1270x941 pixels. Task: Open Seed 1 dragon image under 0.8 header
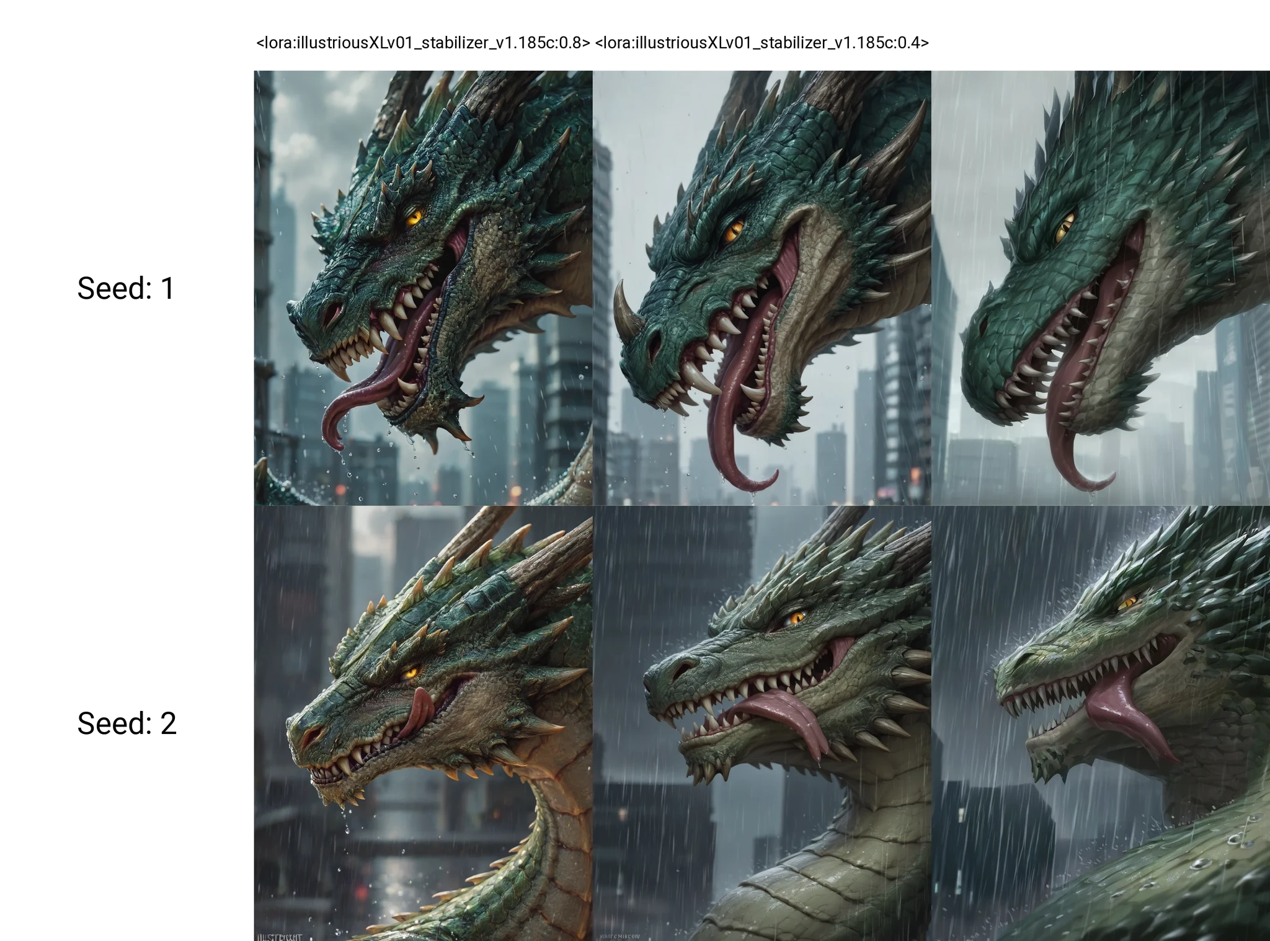[424, 288]
